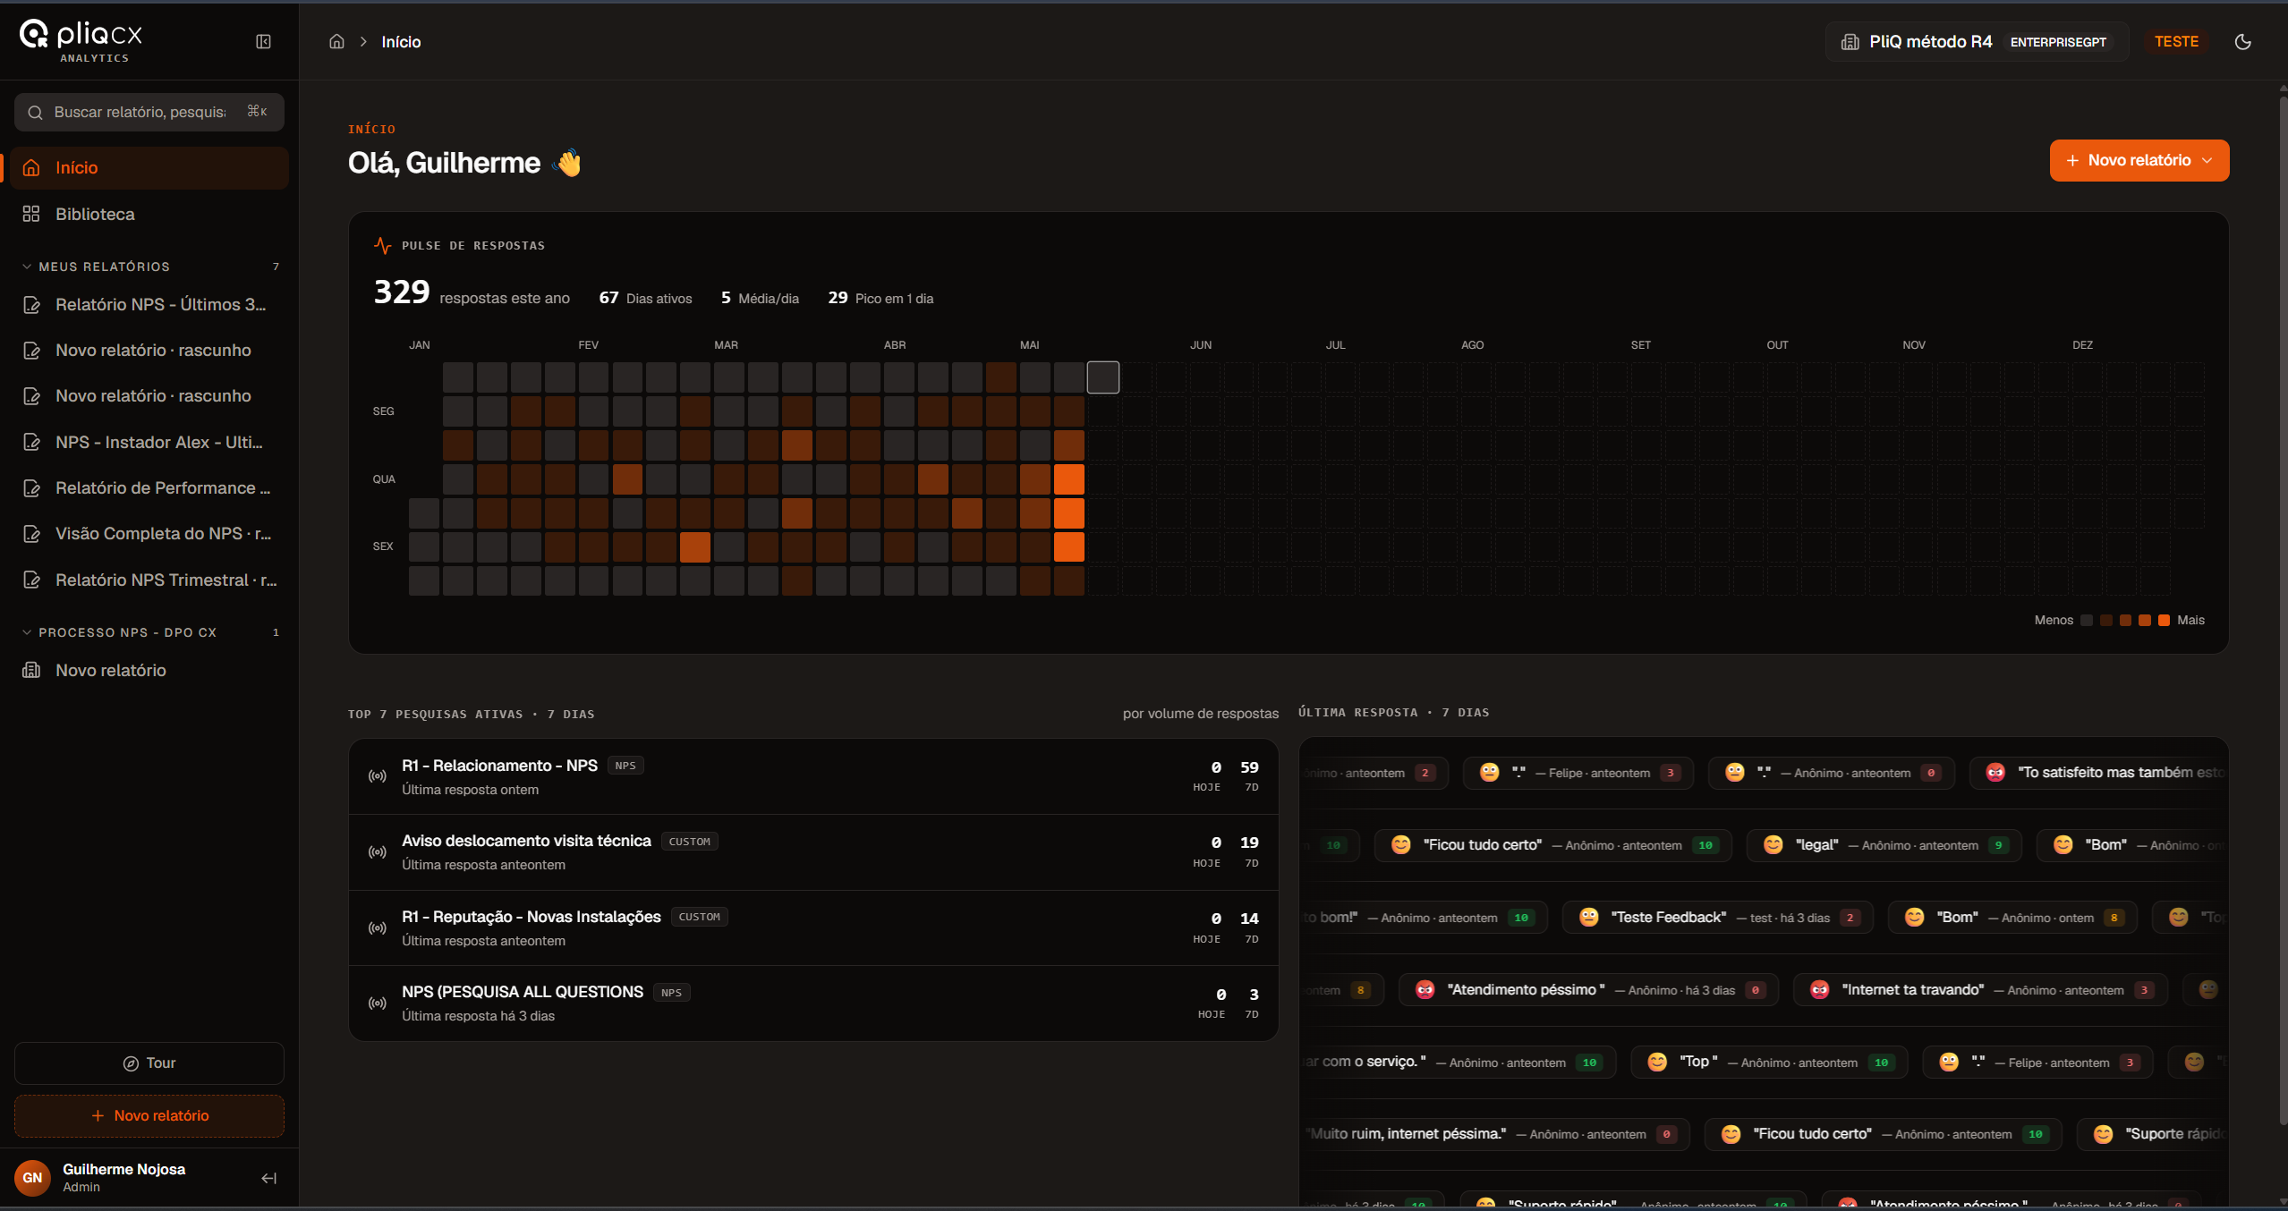Click the Pulse de Respostas heartbeat icon
This screenshot has height=1211, width=2288.
383,245
